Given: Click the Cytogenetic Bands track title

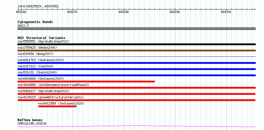Looking at the screenshot, I should click(35, 22).
